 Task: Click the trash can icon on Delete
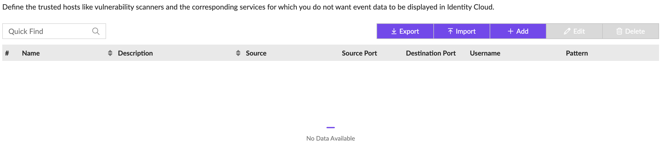tap(619, 31)
